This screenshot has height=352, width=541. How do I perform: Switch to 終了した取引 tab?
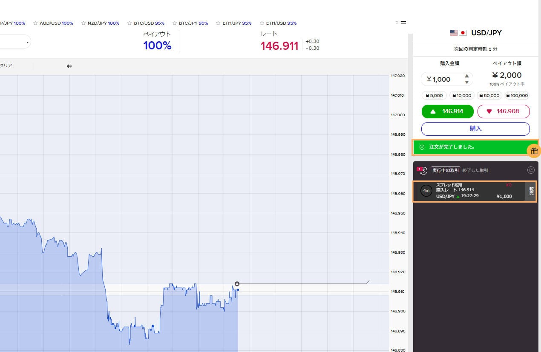pyautogui.click(x=475, y=170)
